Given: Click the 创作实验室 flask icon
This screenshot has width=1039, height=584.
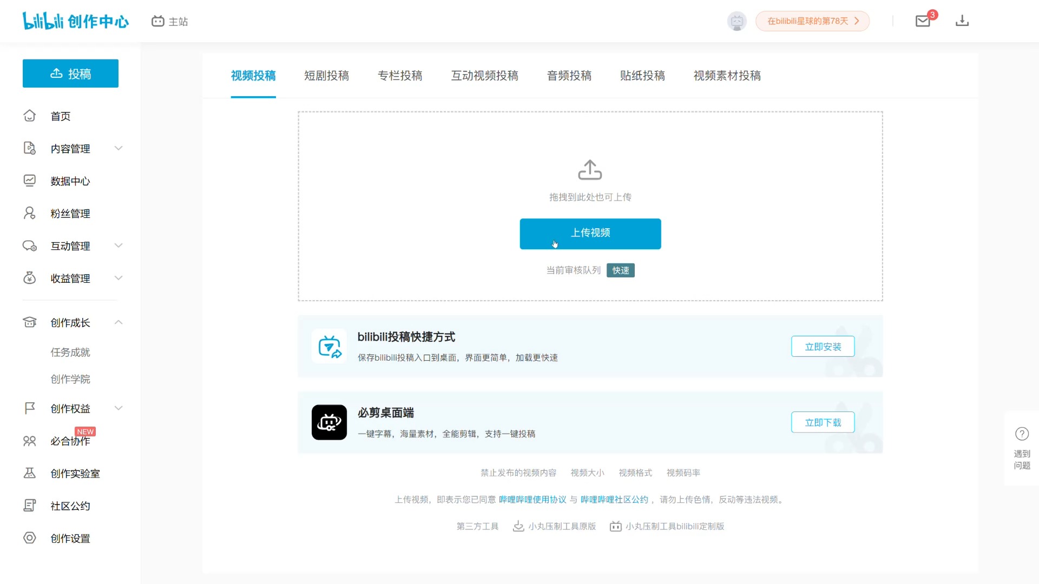Looking at the screenshot, I should click(30, 473).
